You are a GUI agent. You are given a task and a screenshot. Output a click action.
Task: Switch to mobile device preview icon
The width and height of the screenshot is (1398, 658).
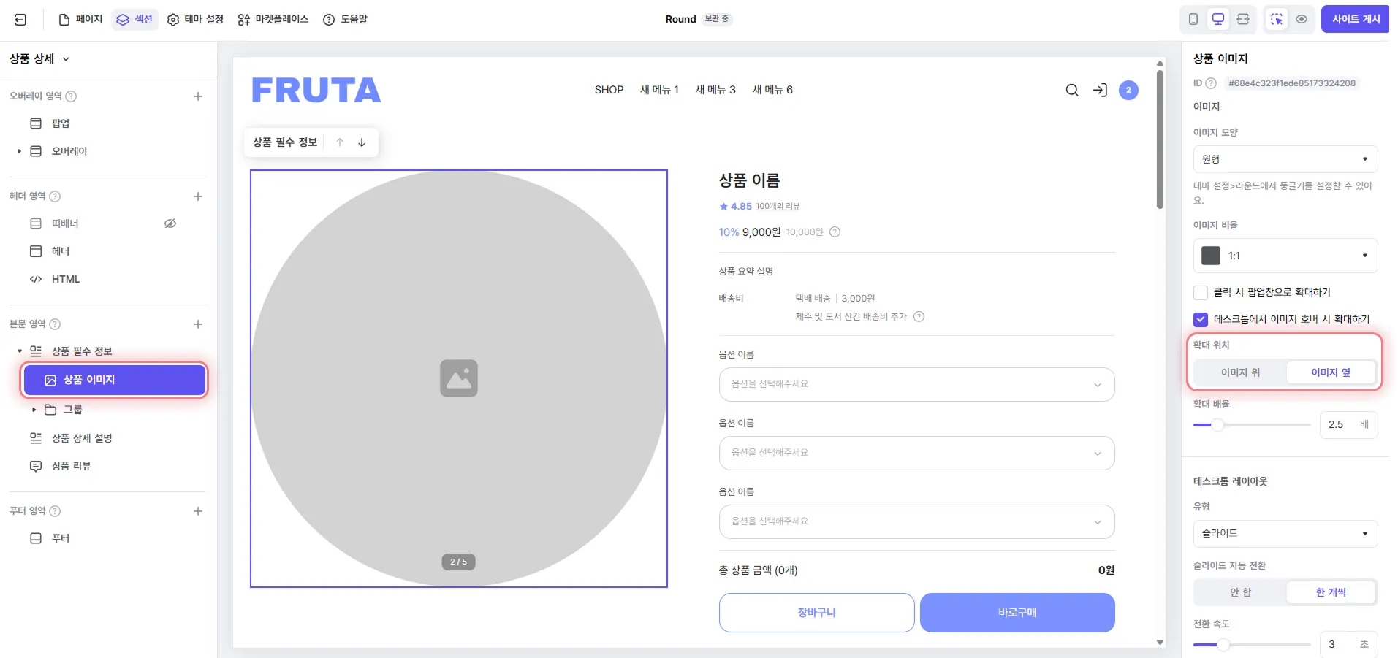coord(1193,19)
